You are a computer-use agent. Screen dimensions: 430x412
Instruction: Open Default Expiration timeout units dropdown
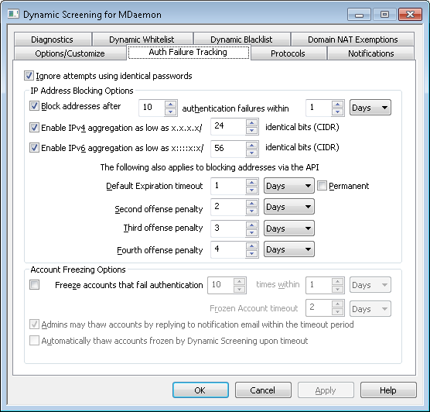pos(288,186)
